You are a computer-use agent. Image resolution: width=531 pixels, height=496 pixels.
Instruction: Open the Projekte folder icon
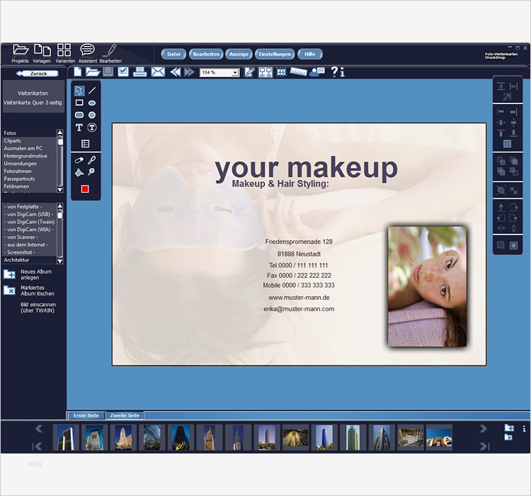click(20, 50)
